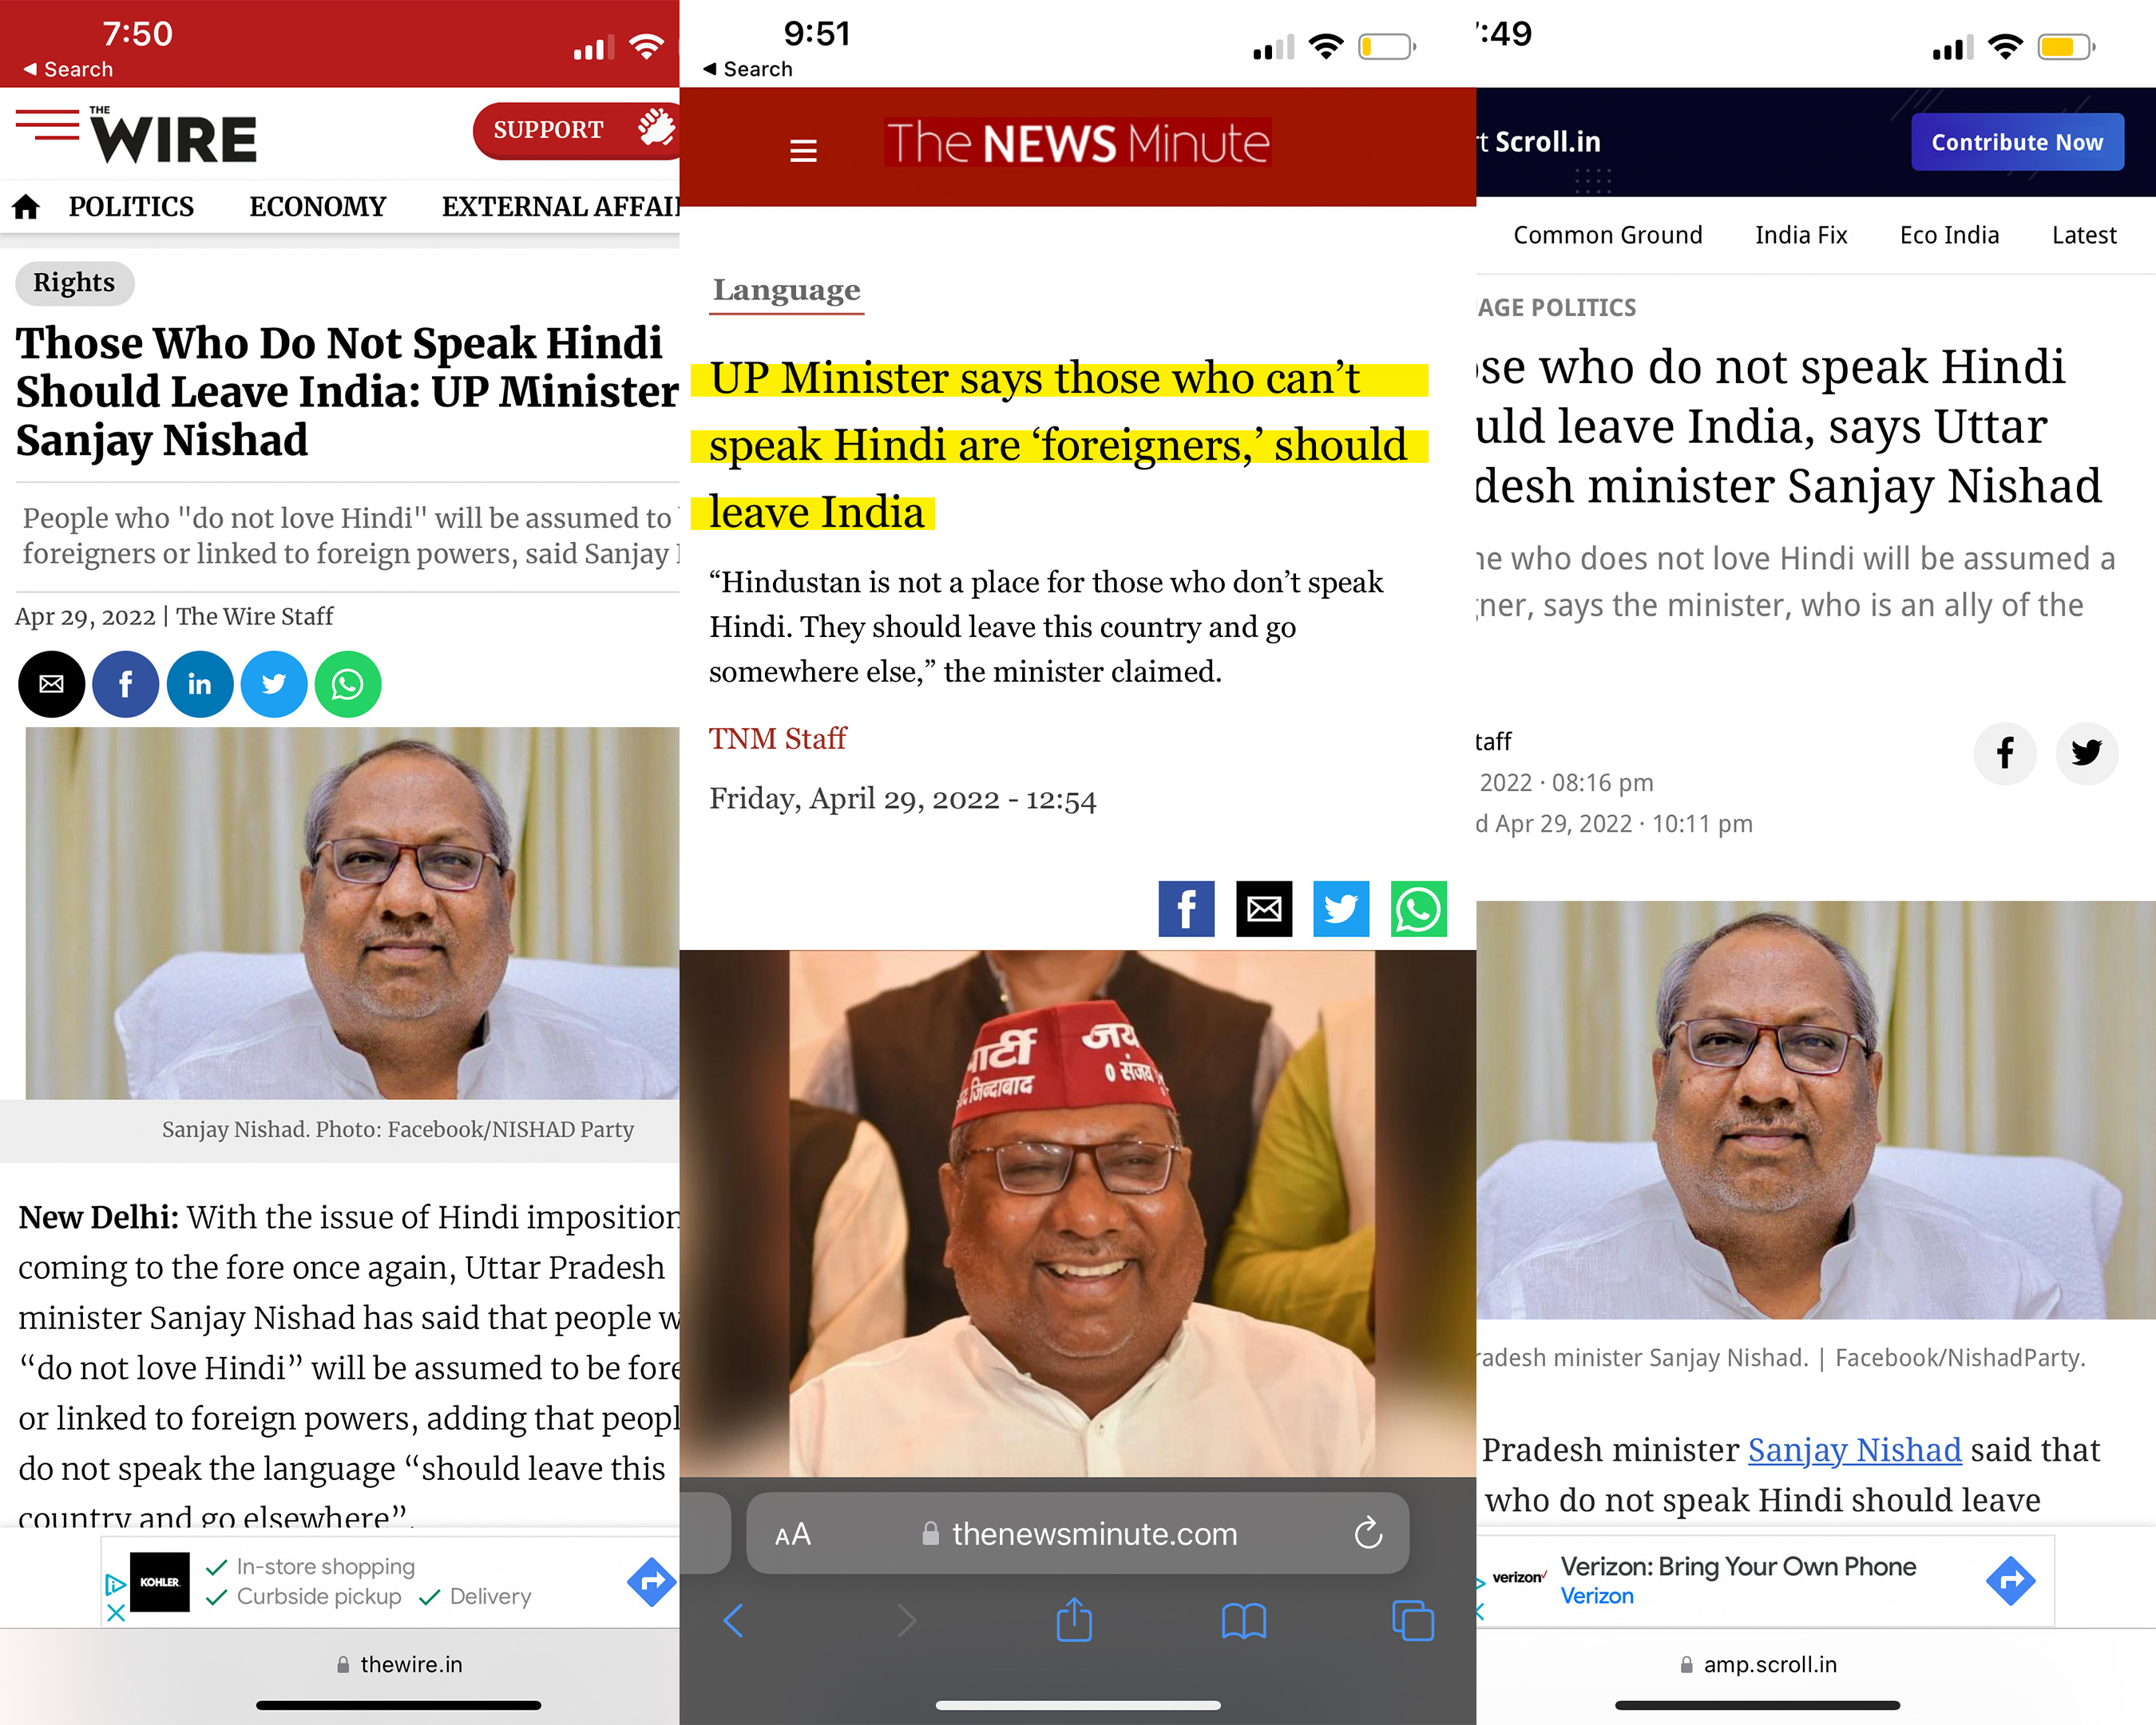Viewport: 2156px width, 1725px height.
Task: Open the Sanjay Nishad hyperlink
Action: point(1854,1450)
